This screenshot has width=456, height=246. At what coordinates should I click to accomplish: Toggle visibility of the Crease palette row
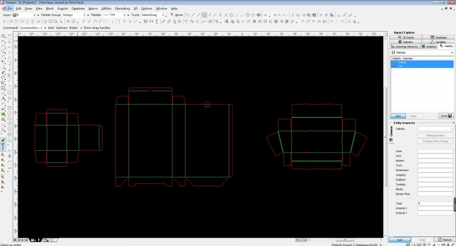click(x=422, y=62)
